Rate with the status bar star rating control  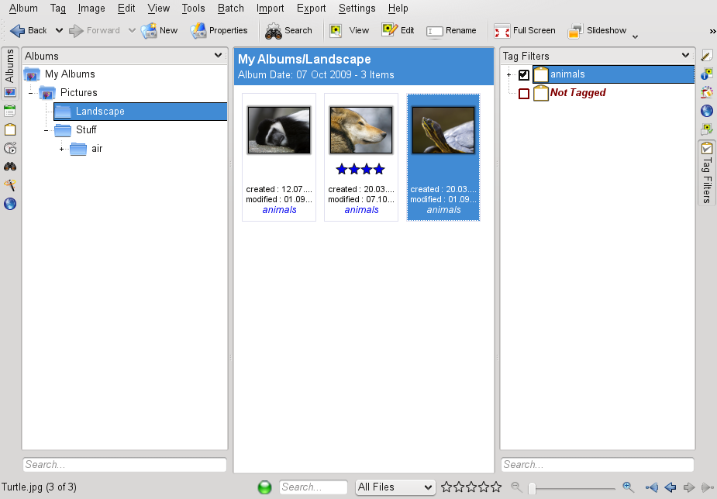point(471,487)
